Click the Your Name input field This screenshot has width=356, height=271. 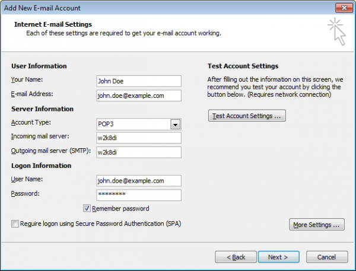(x=138, y=81)
